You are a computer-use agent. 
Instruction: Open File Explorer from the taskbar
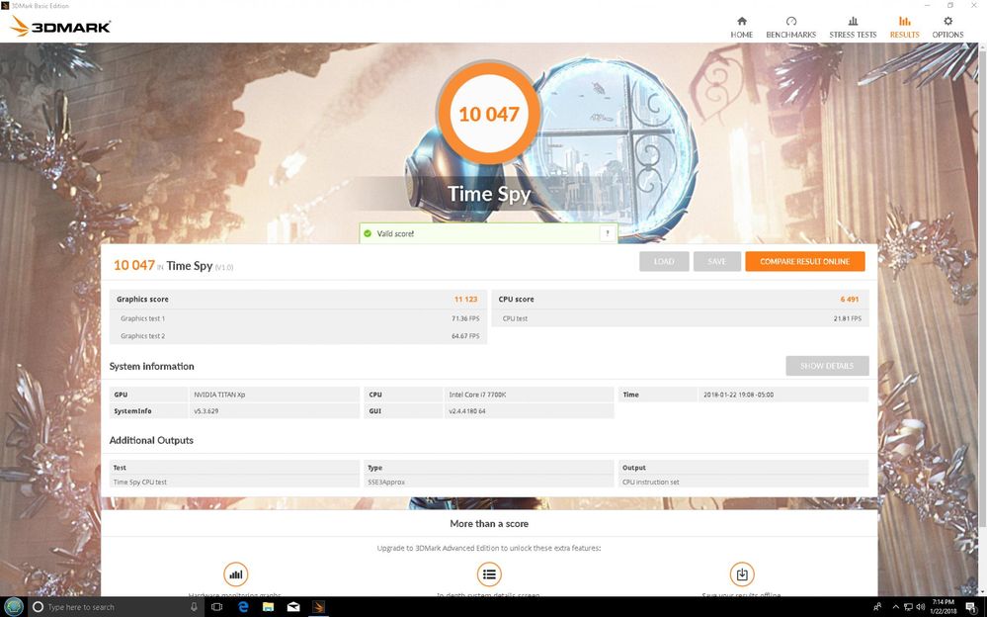[268, 607]
